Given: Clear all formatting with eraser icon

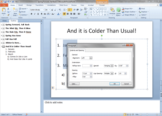Looking at the screenshot, I should coord(60,10).
